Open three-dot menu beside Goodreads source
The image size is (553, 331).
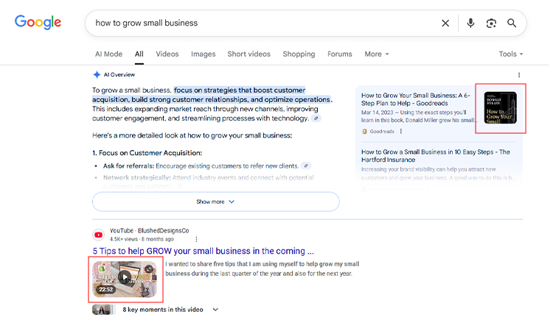pos(401,131)
